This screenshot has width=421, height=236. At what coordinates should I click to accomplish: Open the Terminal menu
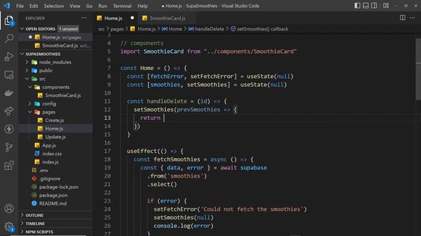[122, 6]
